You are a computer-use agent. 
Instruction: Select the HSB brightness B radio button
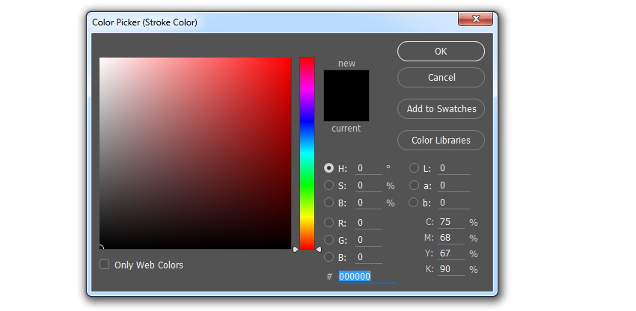pyautogui.click(x=329, y=203)
